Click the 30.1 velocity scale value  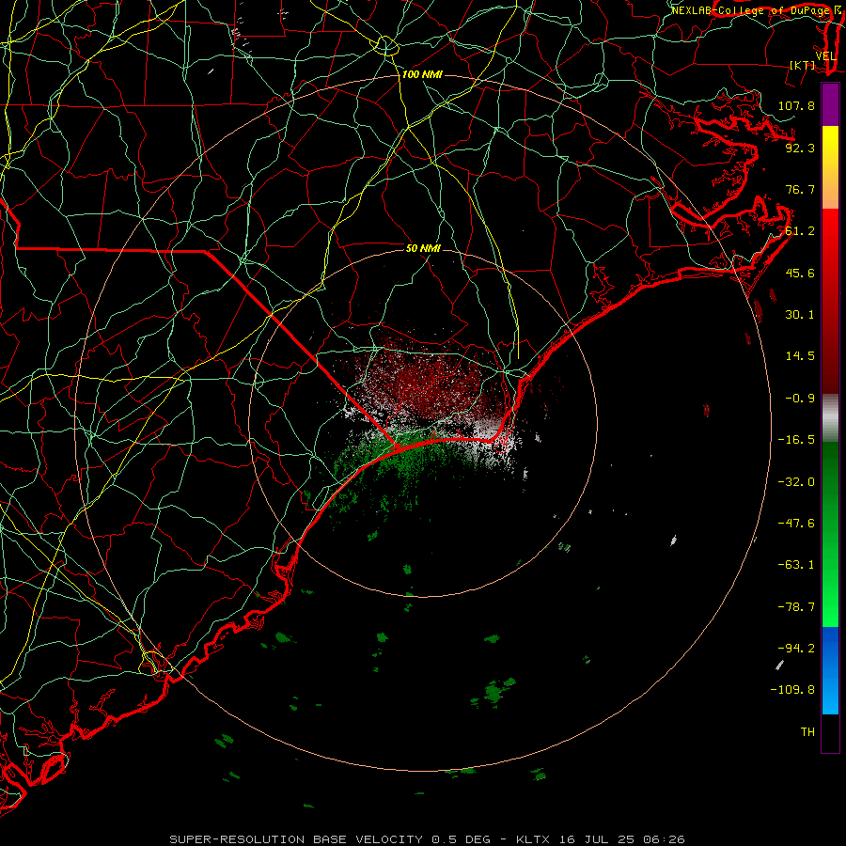[800, 315]
